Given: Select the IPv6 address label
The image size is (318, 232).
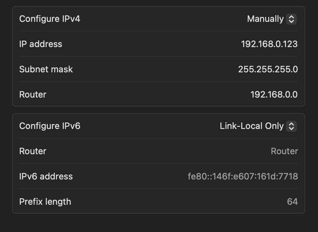Looking at the screenshot, I should tap(46, 176).
